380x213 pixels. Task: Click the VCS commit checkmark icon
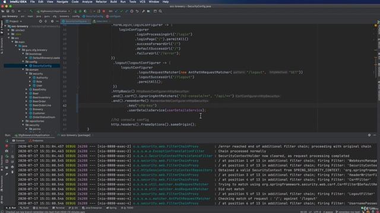pyautogui.click(x=121, y=11)
